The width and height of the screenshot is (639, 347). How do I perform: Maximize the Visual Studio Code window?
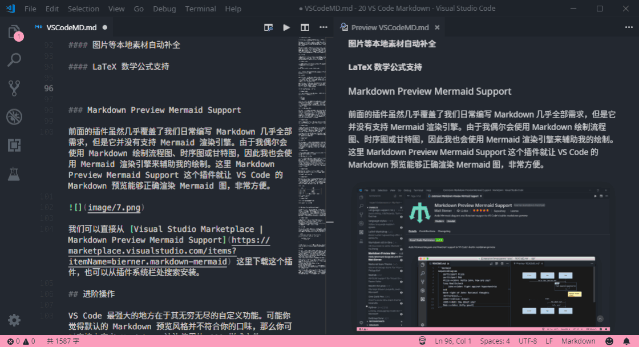600,9
